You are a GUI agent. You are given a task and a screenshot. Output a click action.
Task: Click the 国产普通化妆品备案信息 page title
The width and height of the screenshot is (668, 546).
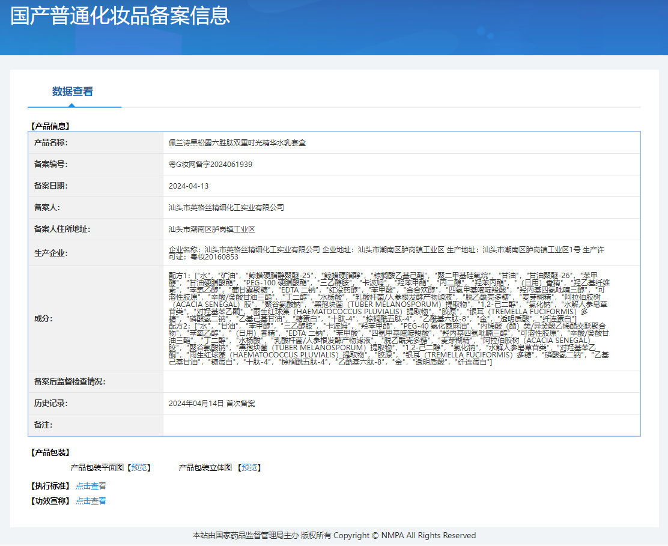pos(120,15)
